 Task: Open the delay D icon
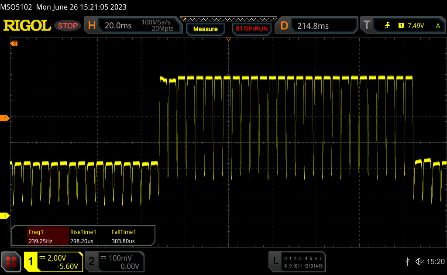tap(284, 26)
